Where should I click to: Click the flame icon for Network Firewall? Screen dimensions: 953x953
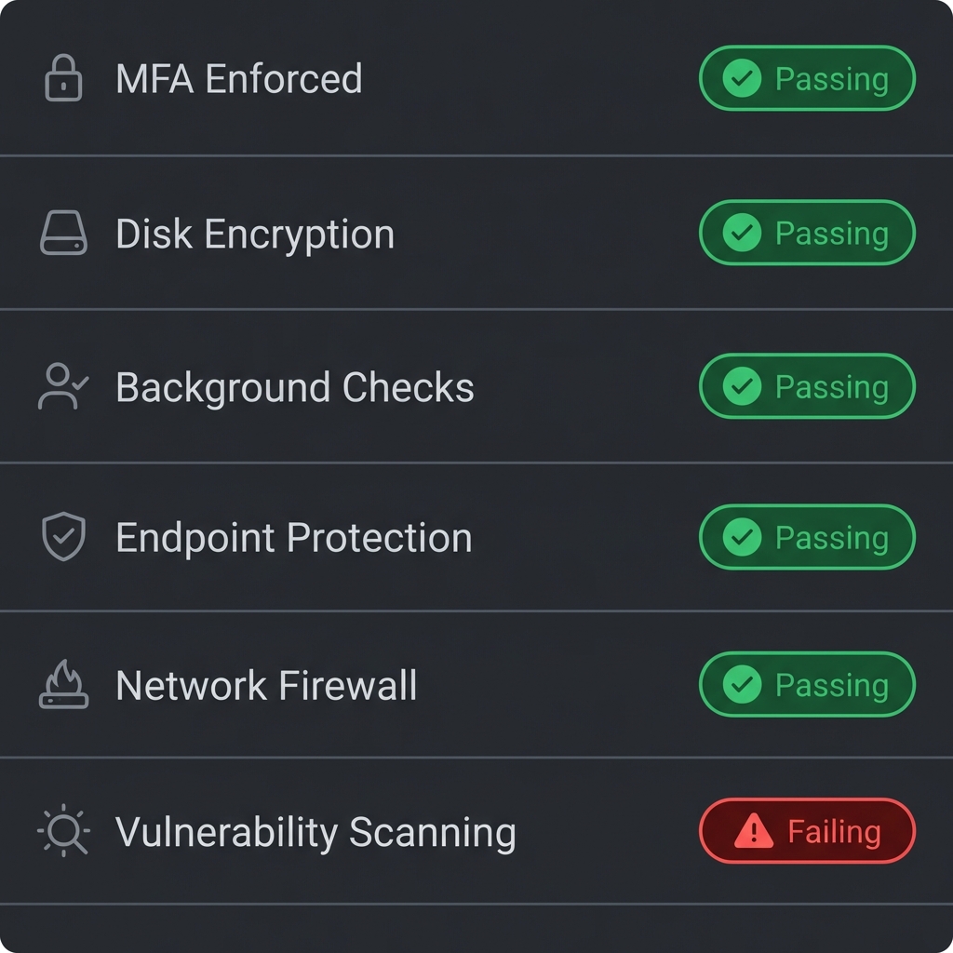tap(63, 686)
